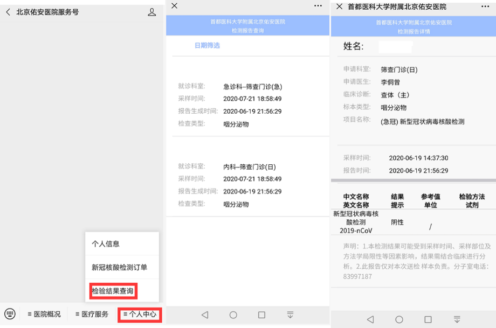Tap Android home button in right screen
The height and width of the screenshot is (328, 496).
(x=399, y=319)
